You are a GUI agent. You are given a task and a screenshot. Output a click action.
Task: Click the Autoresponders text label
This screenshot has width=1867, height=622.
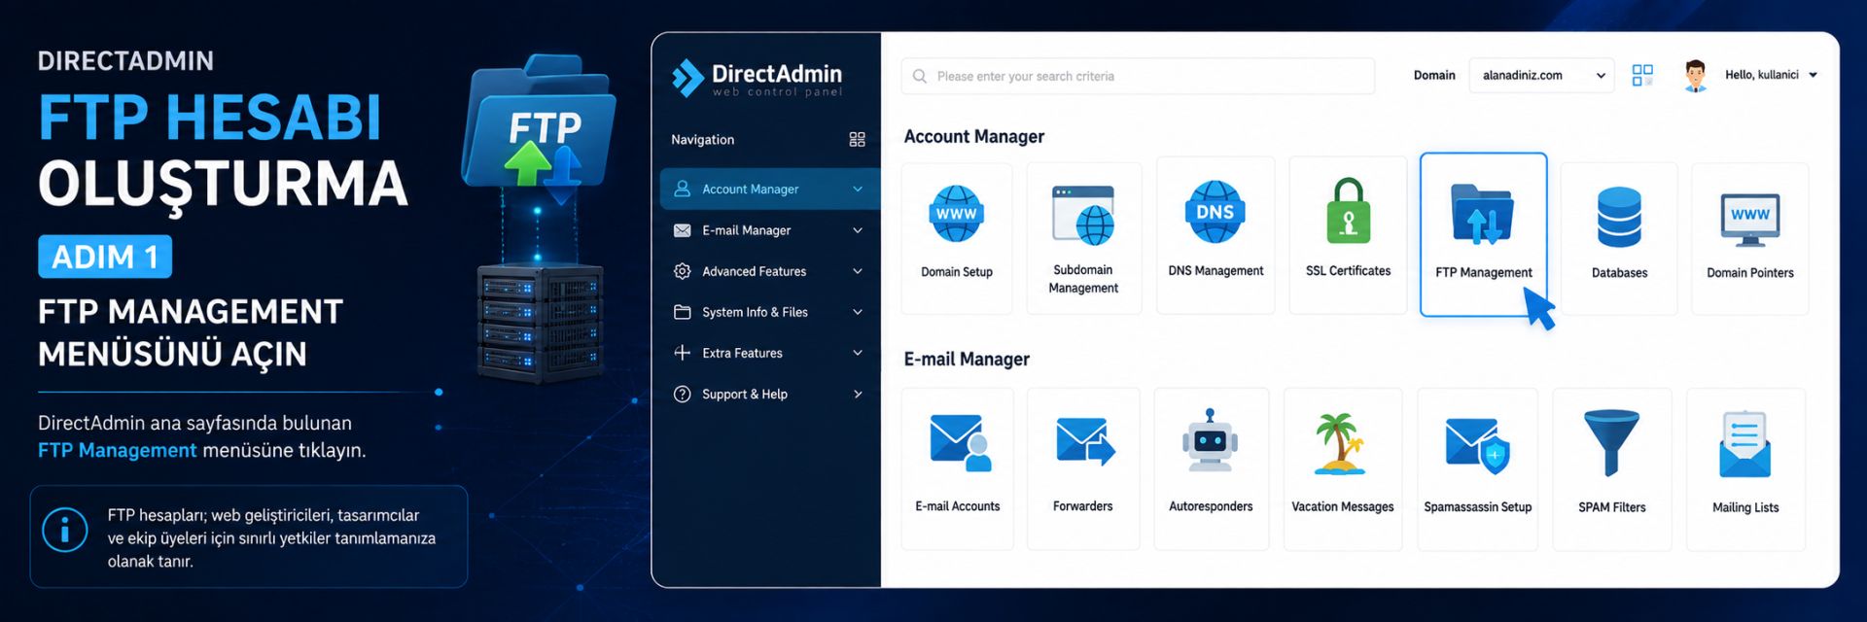[x=1211, y=506]
